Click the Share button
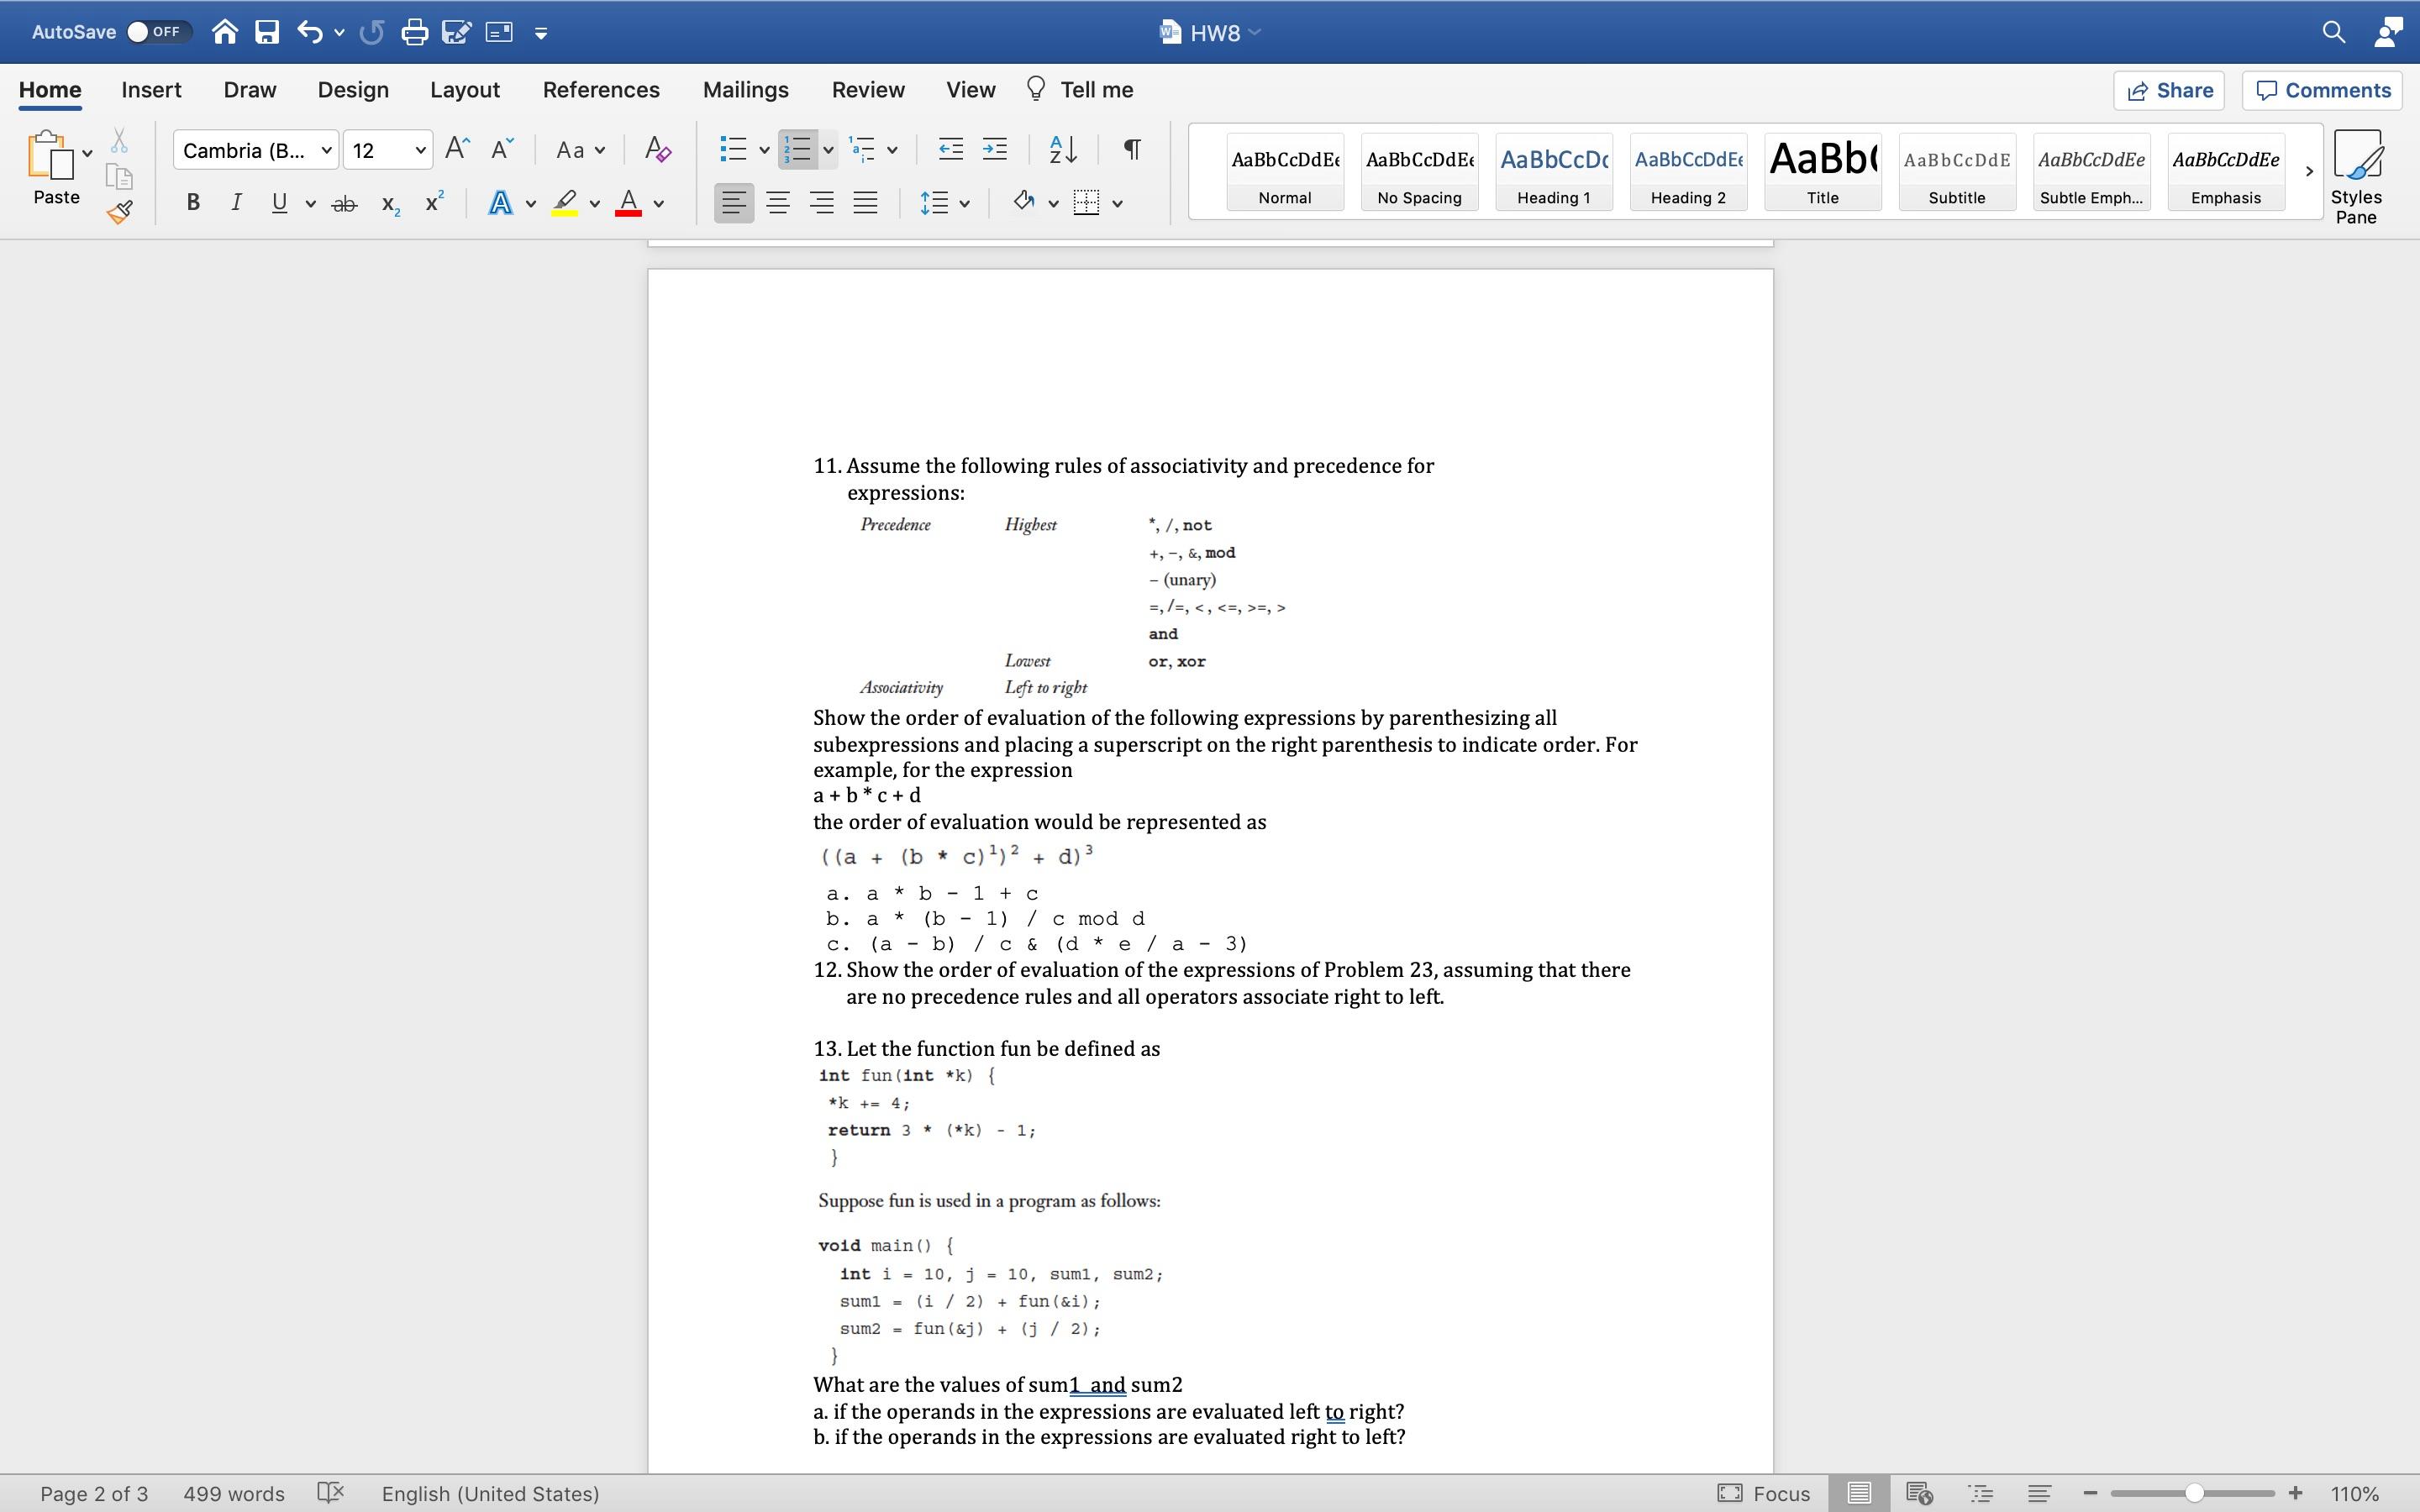The width and height of the screenshot is (2420, 1512). (x=2170, y=91)
